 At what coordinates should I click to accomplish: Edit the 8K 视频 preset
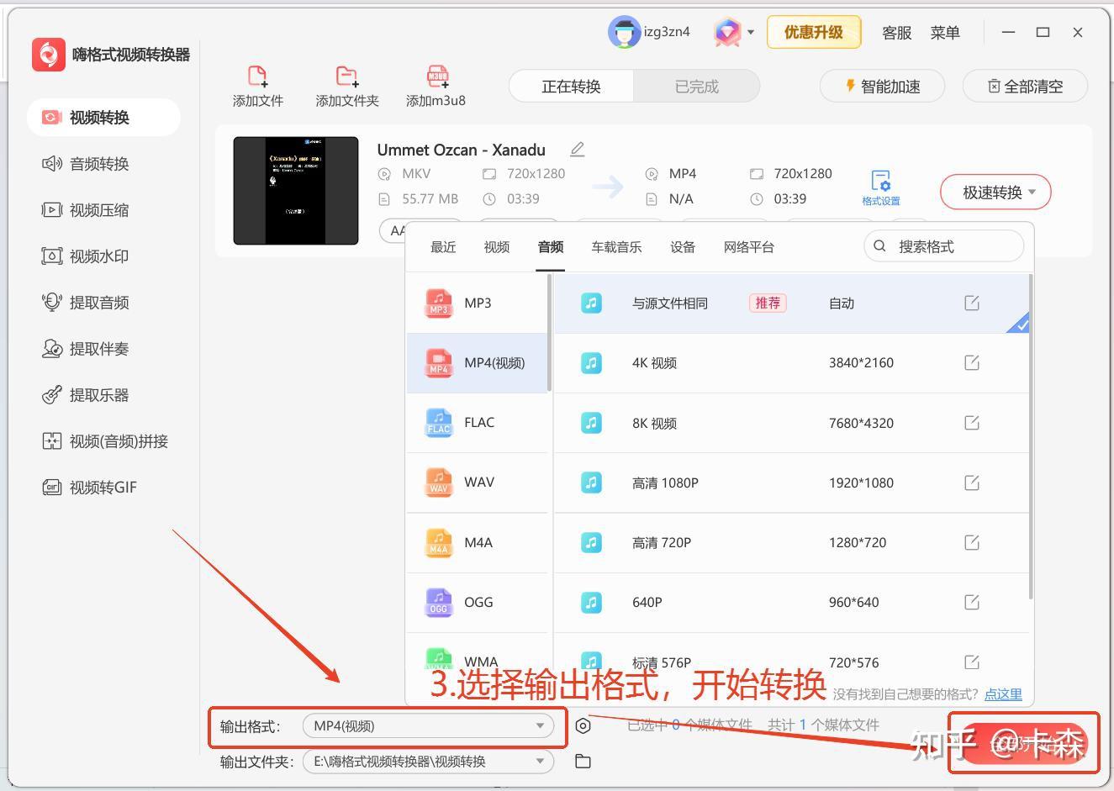pos(972,423)
